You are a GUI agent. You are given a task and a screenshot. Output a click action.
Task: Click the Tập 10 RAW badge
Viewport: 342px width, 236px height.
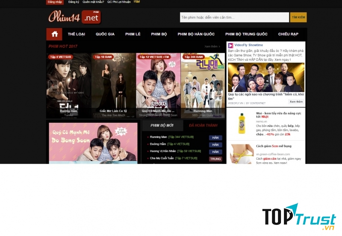pos(103,57)
